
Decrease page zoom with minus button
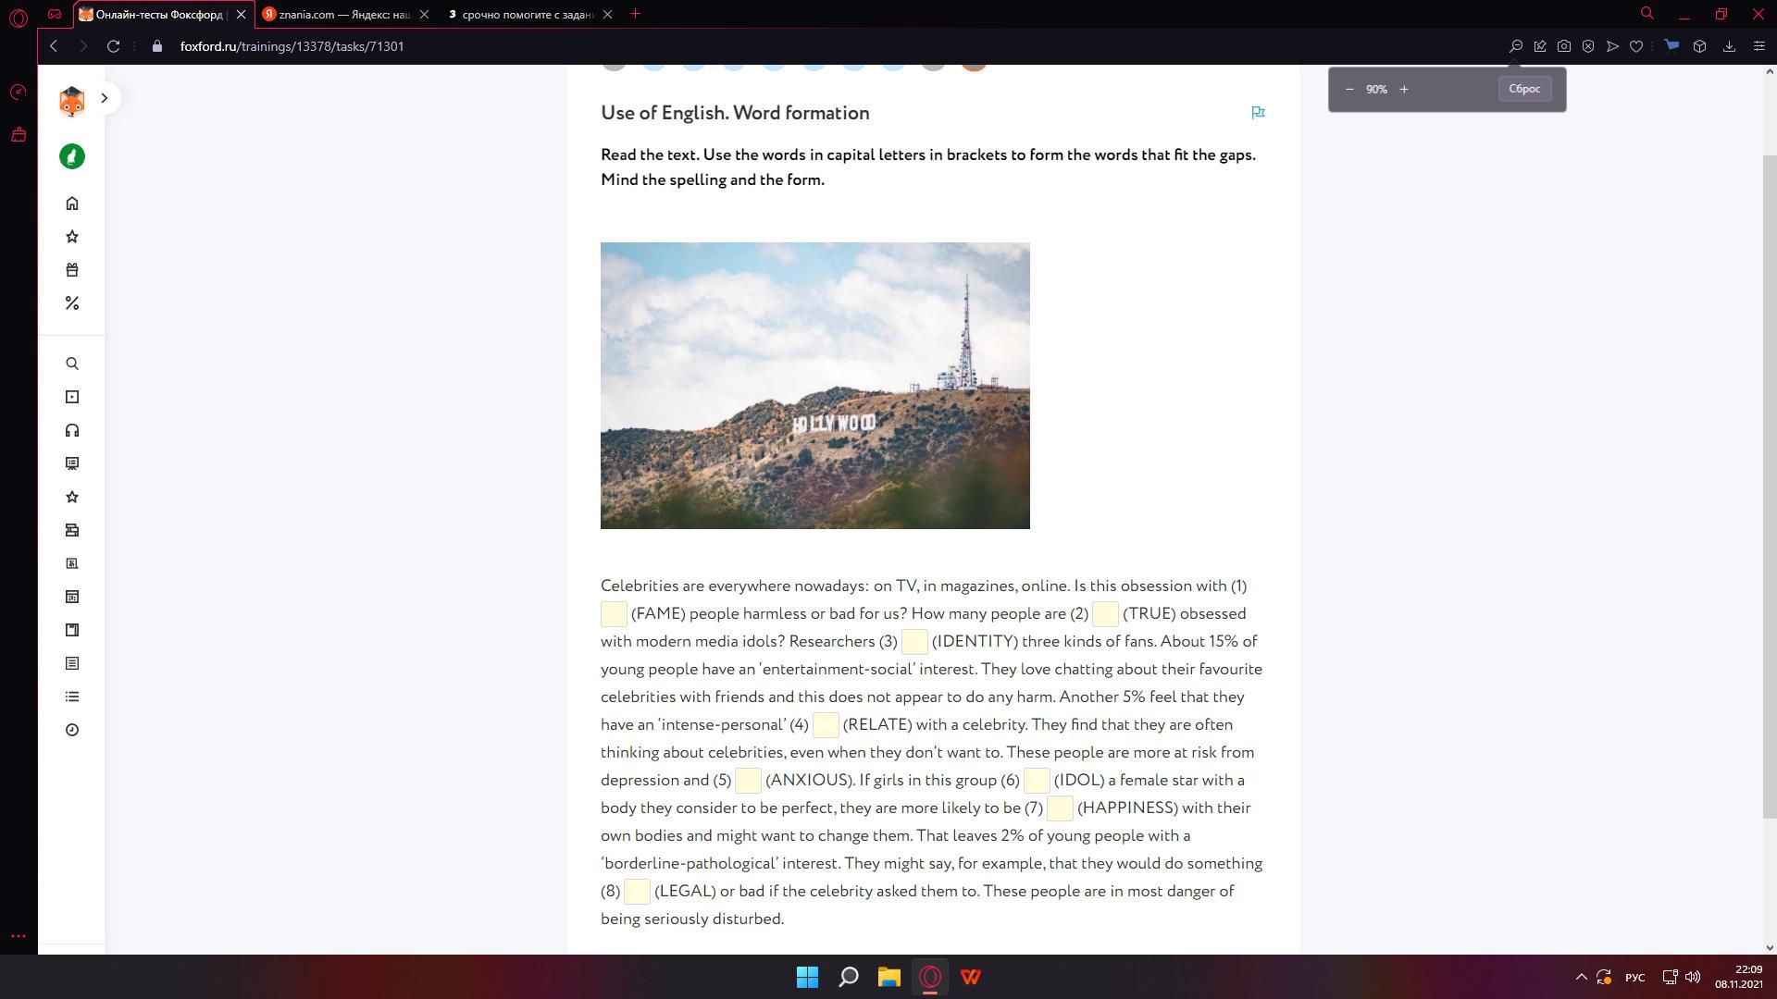point(1349,89)
